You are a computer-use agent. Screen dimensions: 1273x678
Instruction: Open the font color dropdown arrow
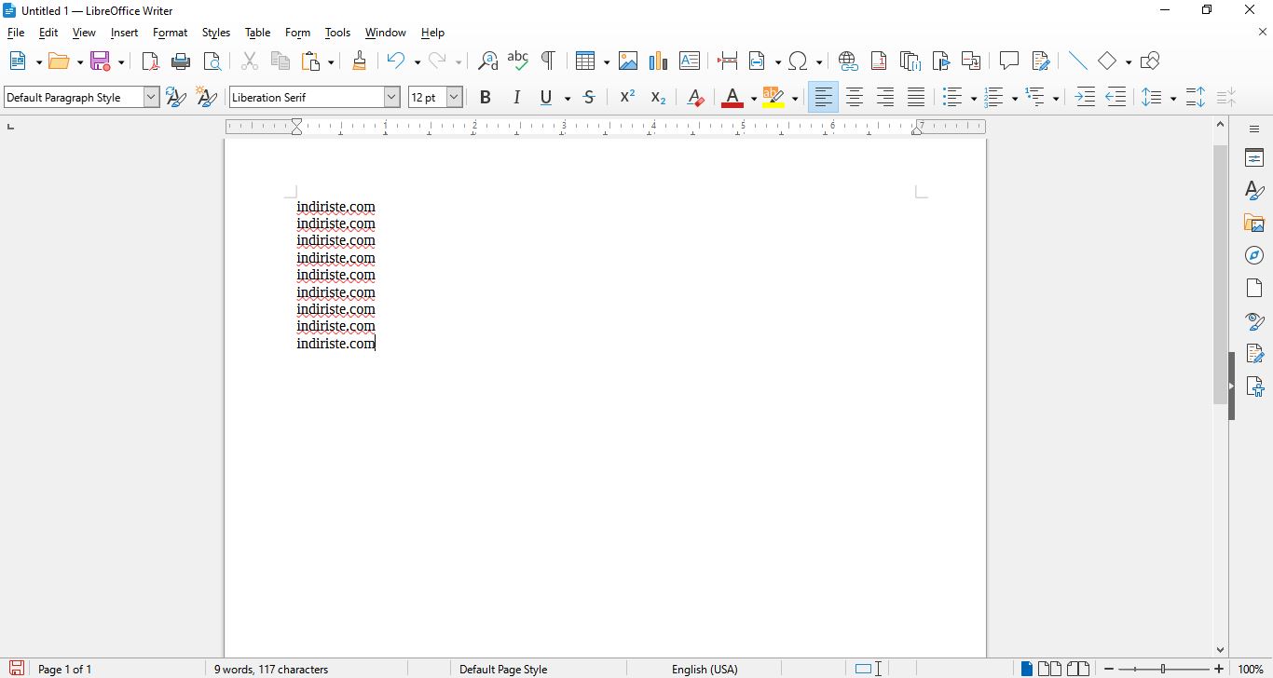coord(753,98)
